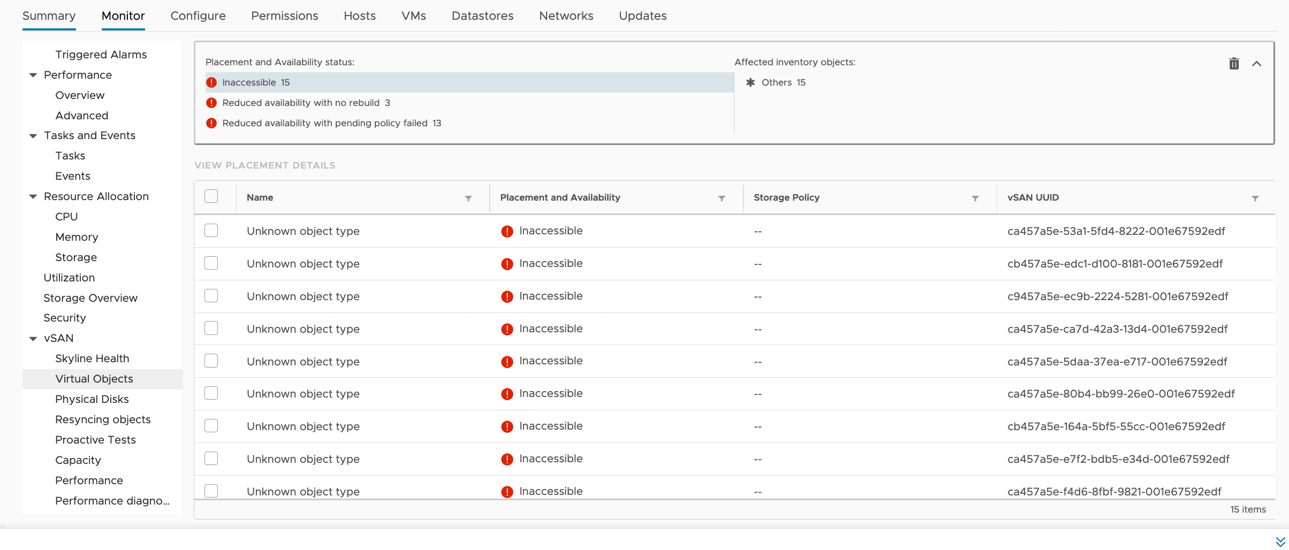
Task: Go to Physical Disks page
Action: pos(92,399)
